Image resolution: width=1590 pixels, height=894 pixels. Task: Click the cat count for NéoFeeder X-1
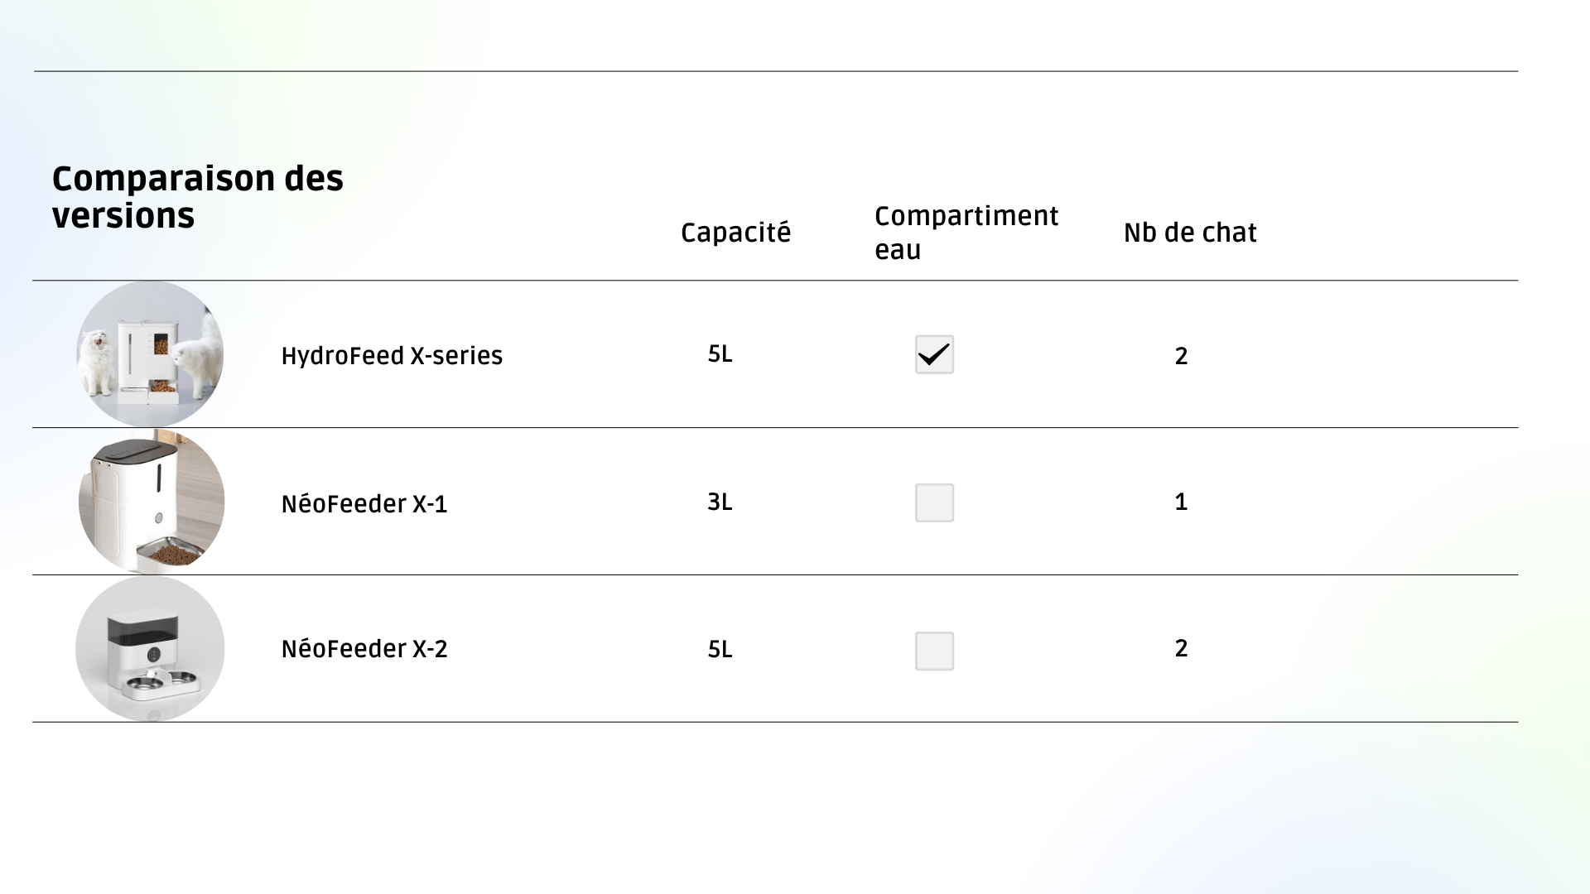[1181, 502]
